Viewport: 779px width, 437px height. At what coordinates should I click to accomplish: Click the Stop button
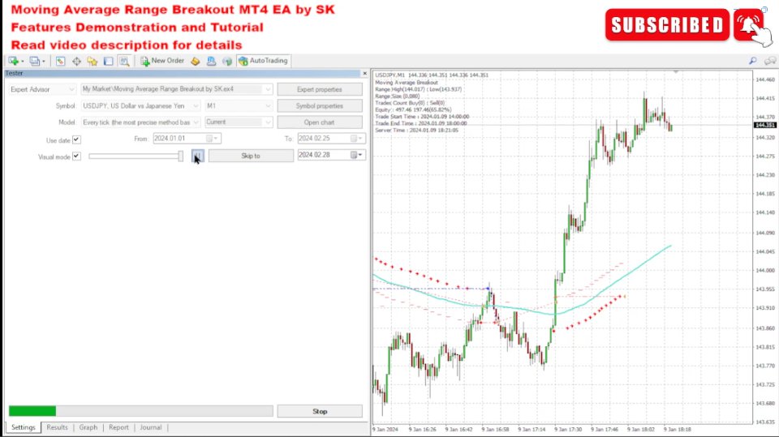pyautogui.click(x=320, y=411)
